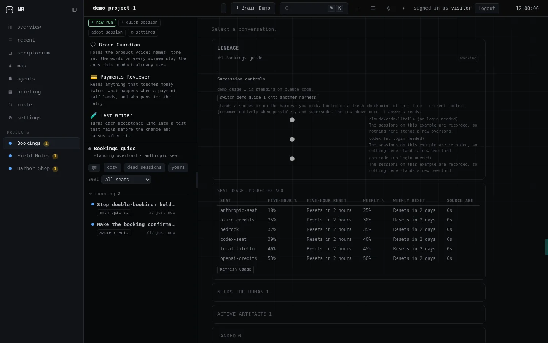Click the sparkle icon in the top bar

pyautogui.click(x=404, y=8)
